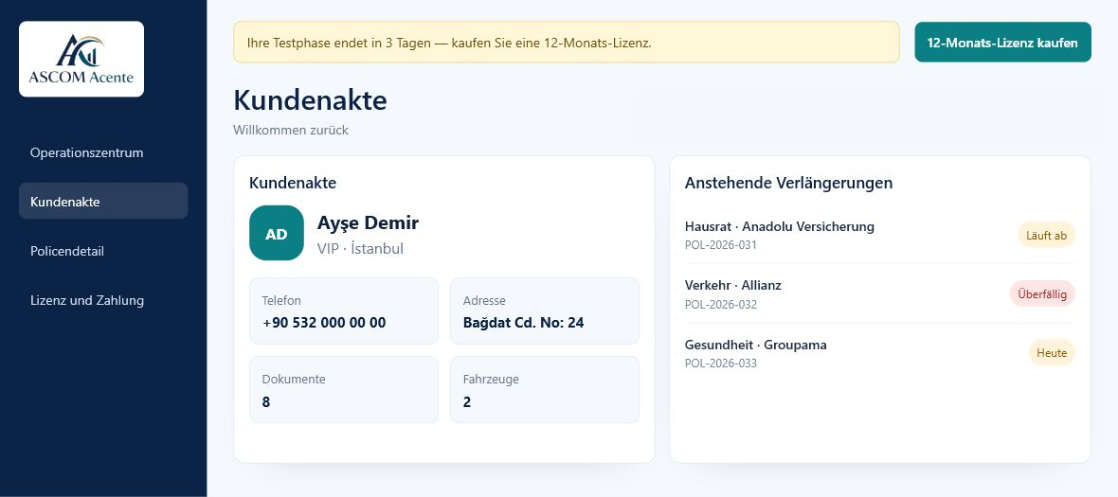Open the Adresse Bağdat Cd. card

pos(545,311)
